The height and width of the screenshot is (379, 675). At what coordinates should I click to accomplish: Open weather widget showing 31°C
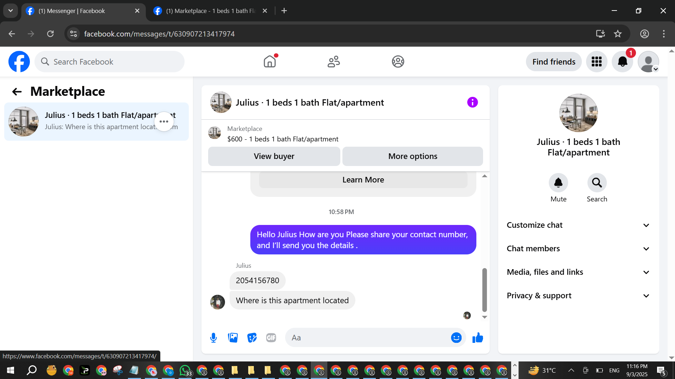542,370
